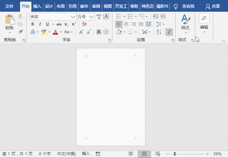Click the 共享 share button
Viewport: 228px width, 158px height.
[x=213, y=6]
